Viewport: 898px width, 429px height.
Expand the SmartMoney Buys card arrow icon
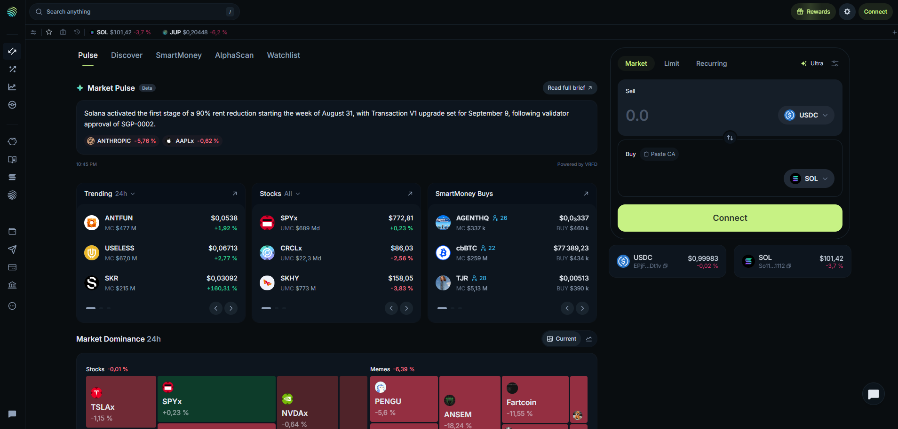coord(586,194)
